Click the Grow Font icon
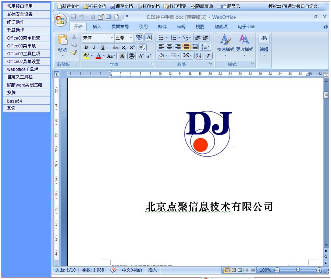 [x=141, y=56]
